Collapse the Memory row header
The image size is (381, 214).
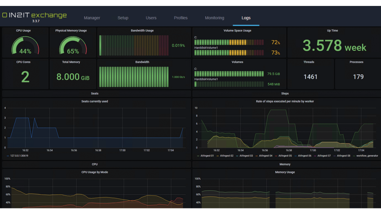coord(285,164)
